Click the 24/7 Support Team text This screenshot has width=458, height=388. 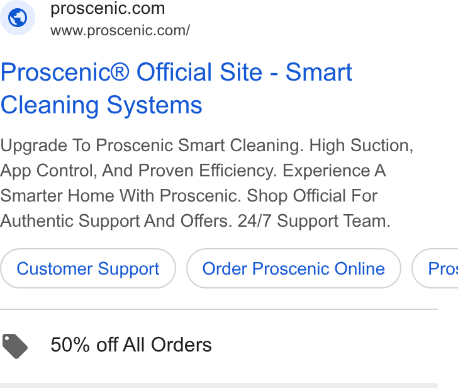coord(314,220)
